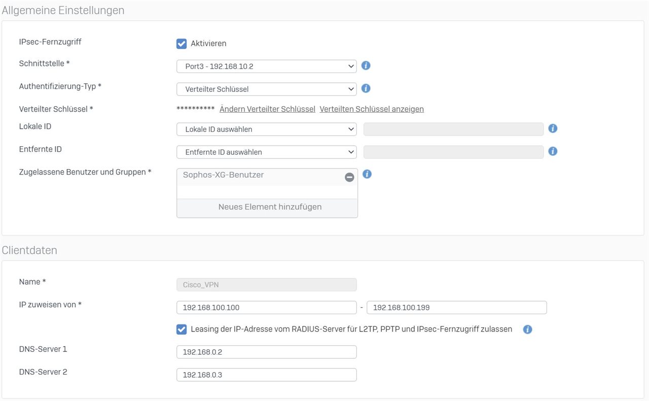
Task: Open the Schnittstelle Port3 dropdown
Action: 266,66
